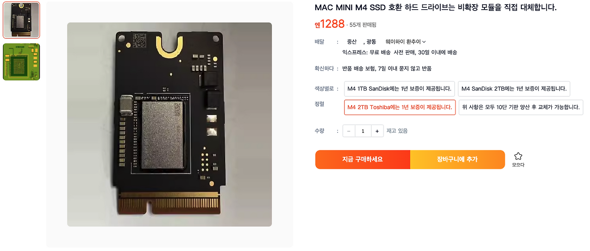Click the 익스프레스 무료 배송 shipping info
This screenshot has width=590, height=251.
400,52
